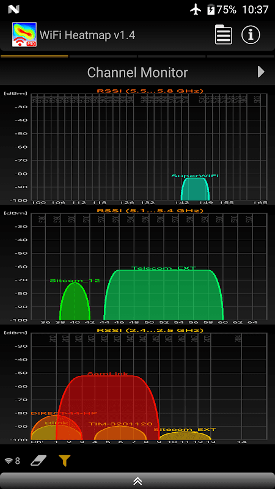This screenshot has height=489, width=275.
Task: Tap the WiFi Heatmap app logo
Action: 24,35
